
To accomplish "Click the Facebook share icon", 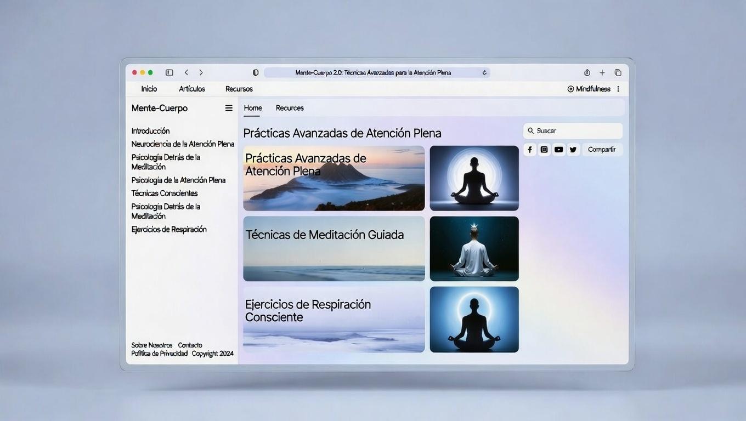I will [x=530, y=150].
